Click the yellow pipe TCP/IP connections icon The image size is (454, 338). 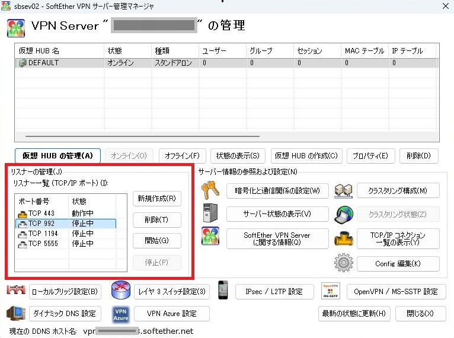tap(344, 238)
